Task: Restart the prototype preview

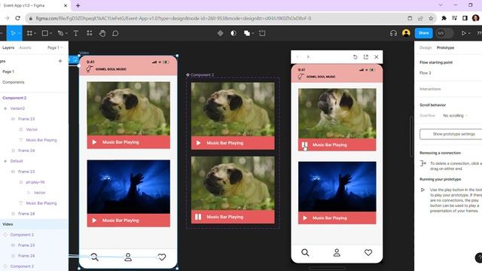Action: [355, 57]
